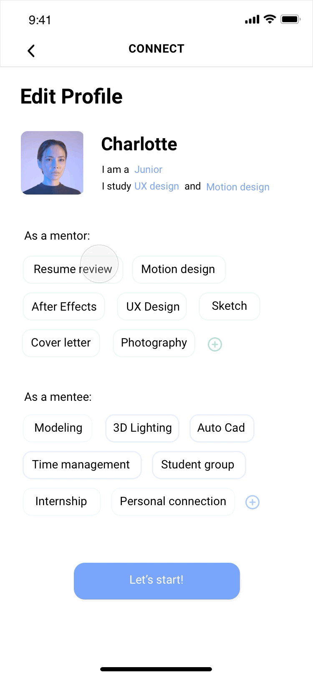Click the Wi-Fi status icon
This screenshot has height=678, width=313.
point(270,19)
